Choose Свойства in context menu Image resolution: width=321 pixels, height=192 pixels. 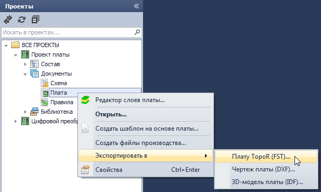(x=146, y=170)
